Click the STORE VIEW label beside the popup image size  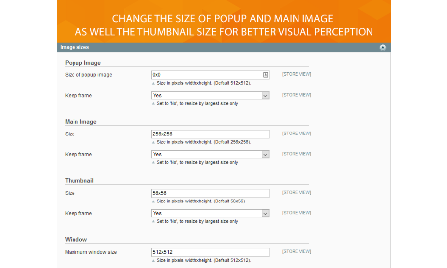click(297, 74)
